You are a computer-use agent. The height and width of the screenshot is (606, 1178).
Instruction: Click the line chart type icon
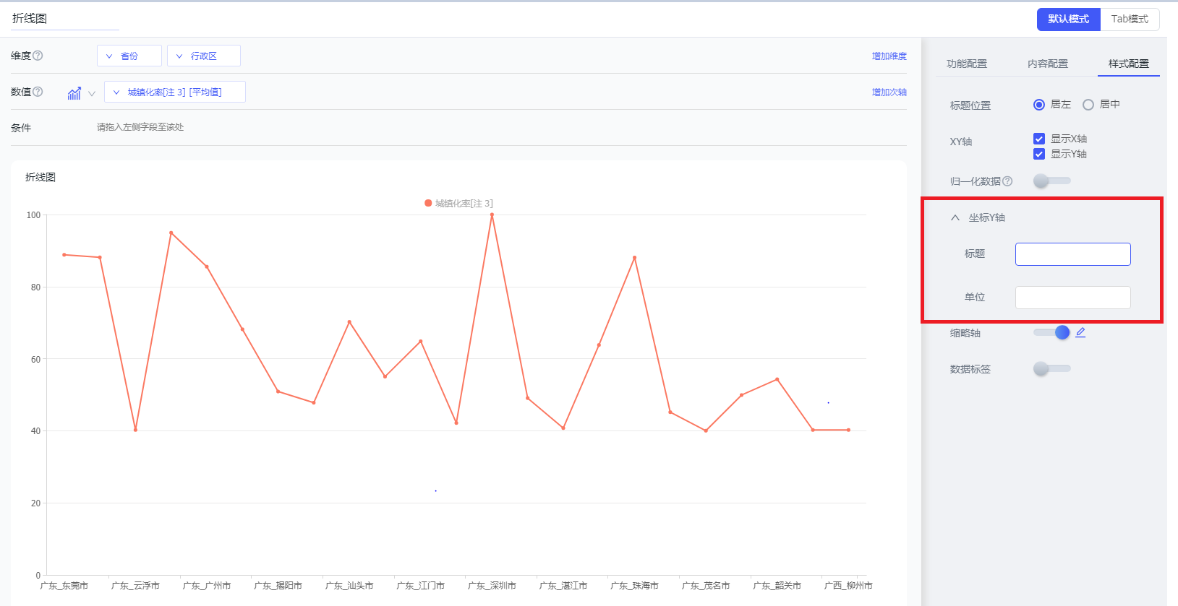(74, 93)
